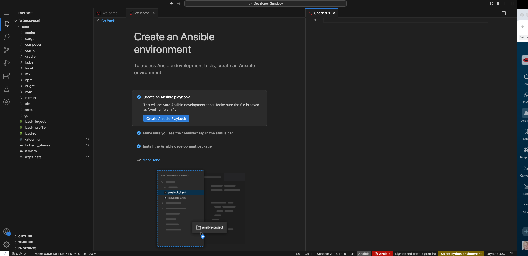The image size is (528, 256).
Task: Open the Testing flask icon view
Action: point(6,89)
